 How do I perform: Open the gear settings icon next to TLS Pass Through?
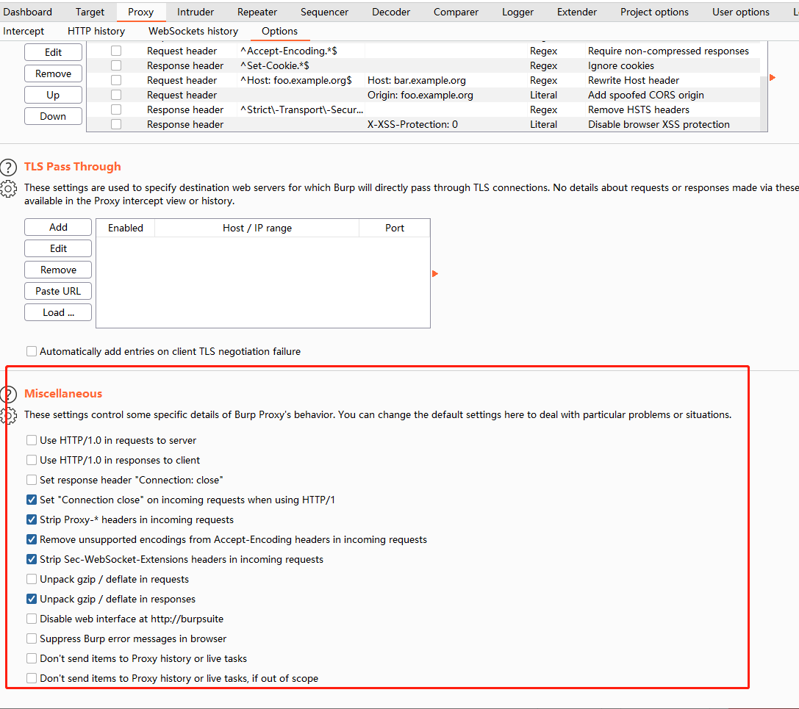click(9, 189)
